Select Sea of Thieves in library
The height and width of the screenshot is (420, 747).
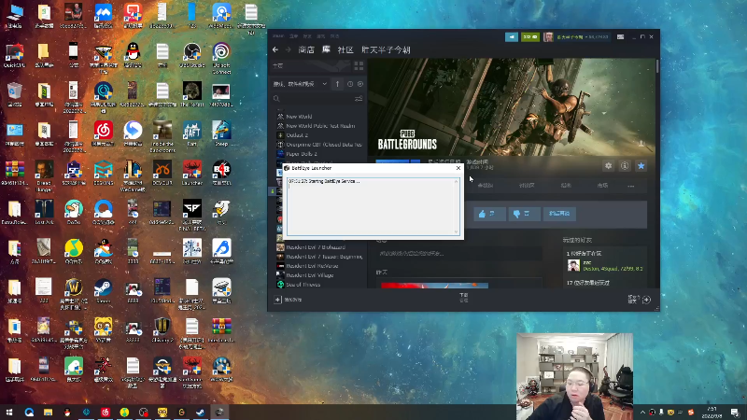303,284
